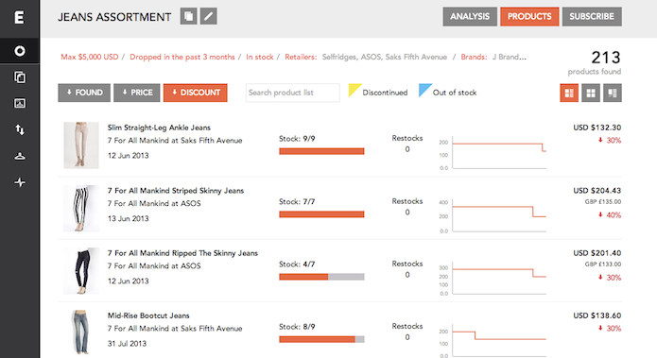
Task: Click Mid-Rise Bootcut Jeans title
Action: [148, 315]
